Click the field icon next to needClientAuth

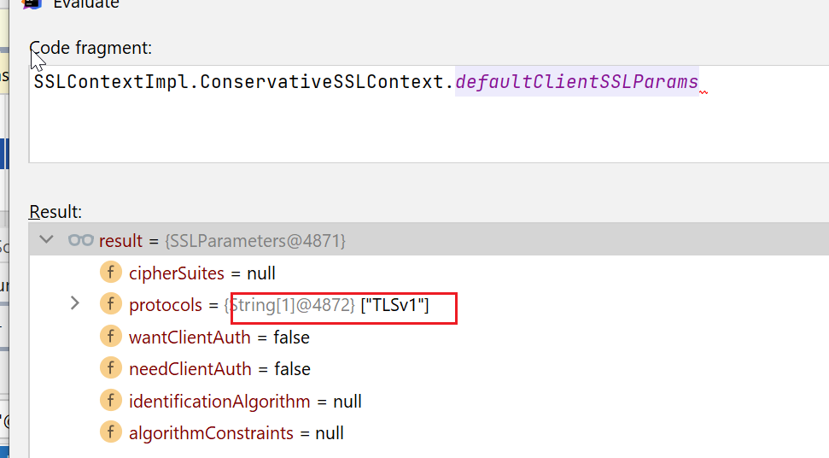[x=110, y=369]
